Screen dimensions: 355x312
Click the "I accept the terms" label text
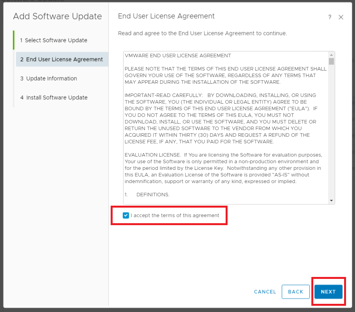(x=175, y=215)
